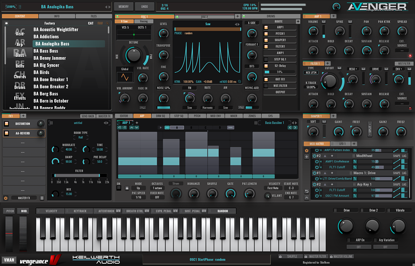
Task: Open the STEP SQ tab
Action: [179, 116]
